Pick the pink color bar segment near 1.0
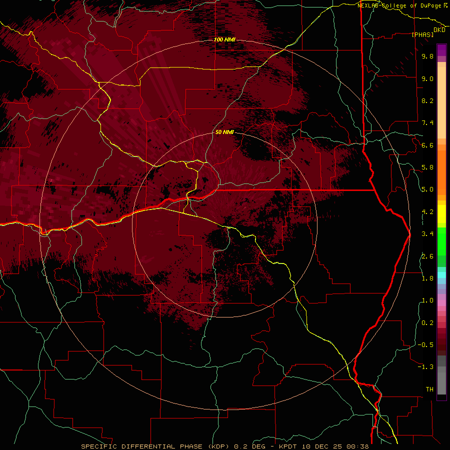Viewport: 450px width, 450px height. [441, 303]
